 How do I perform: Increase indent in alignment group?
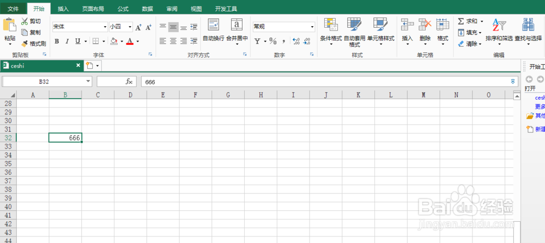coord(194,41)
